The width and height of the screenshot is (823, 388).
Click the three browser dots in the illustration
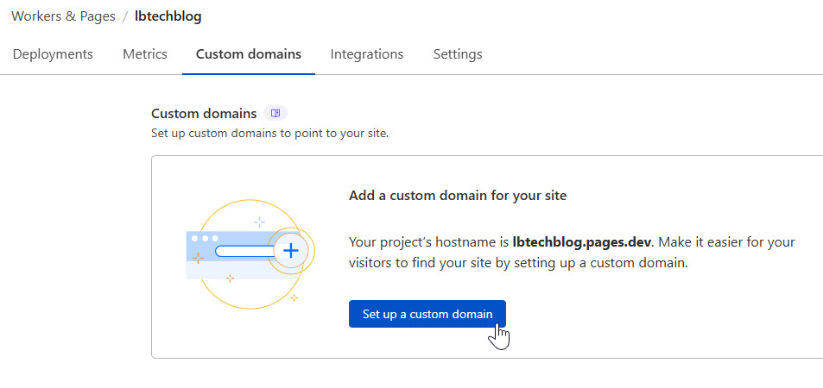click(205, 238)
